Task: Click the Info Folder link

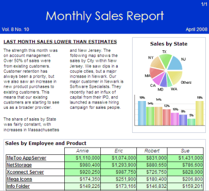Action: [18, 186]
